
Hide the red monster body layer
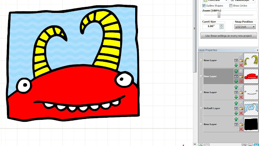(236, 76)
